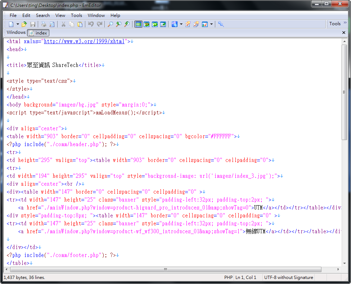Click the New file icon

(x=11, y=24)
